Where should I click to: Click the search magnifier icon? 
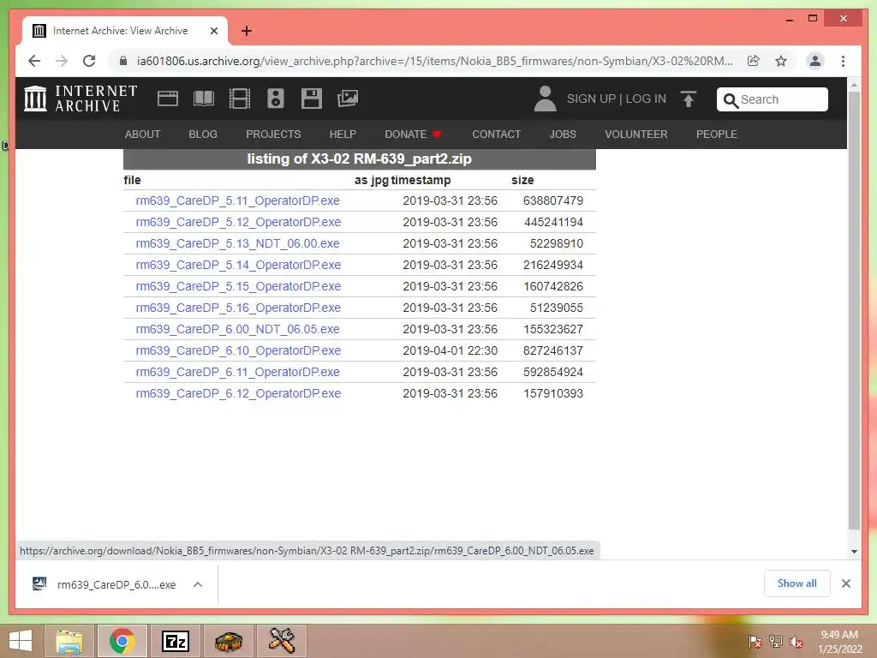tap(731, 100)
